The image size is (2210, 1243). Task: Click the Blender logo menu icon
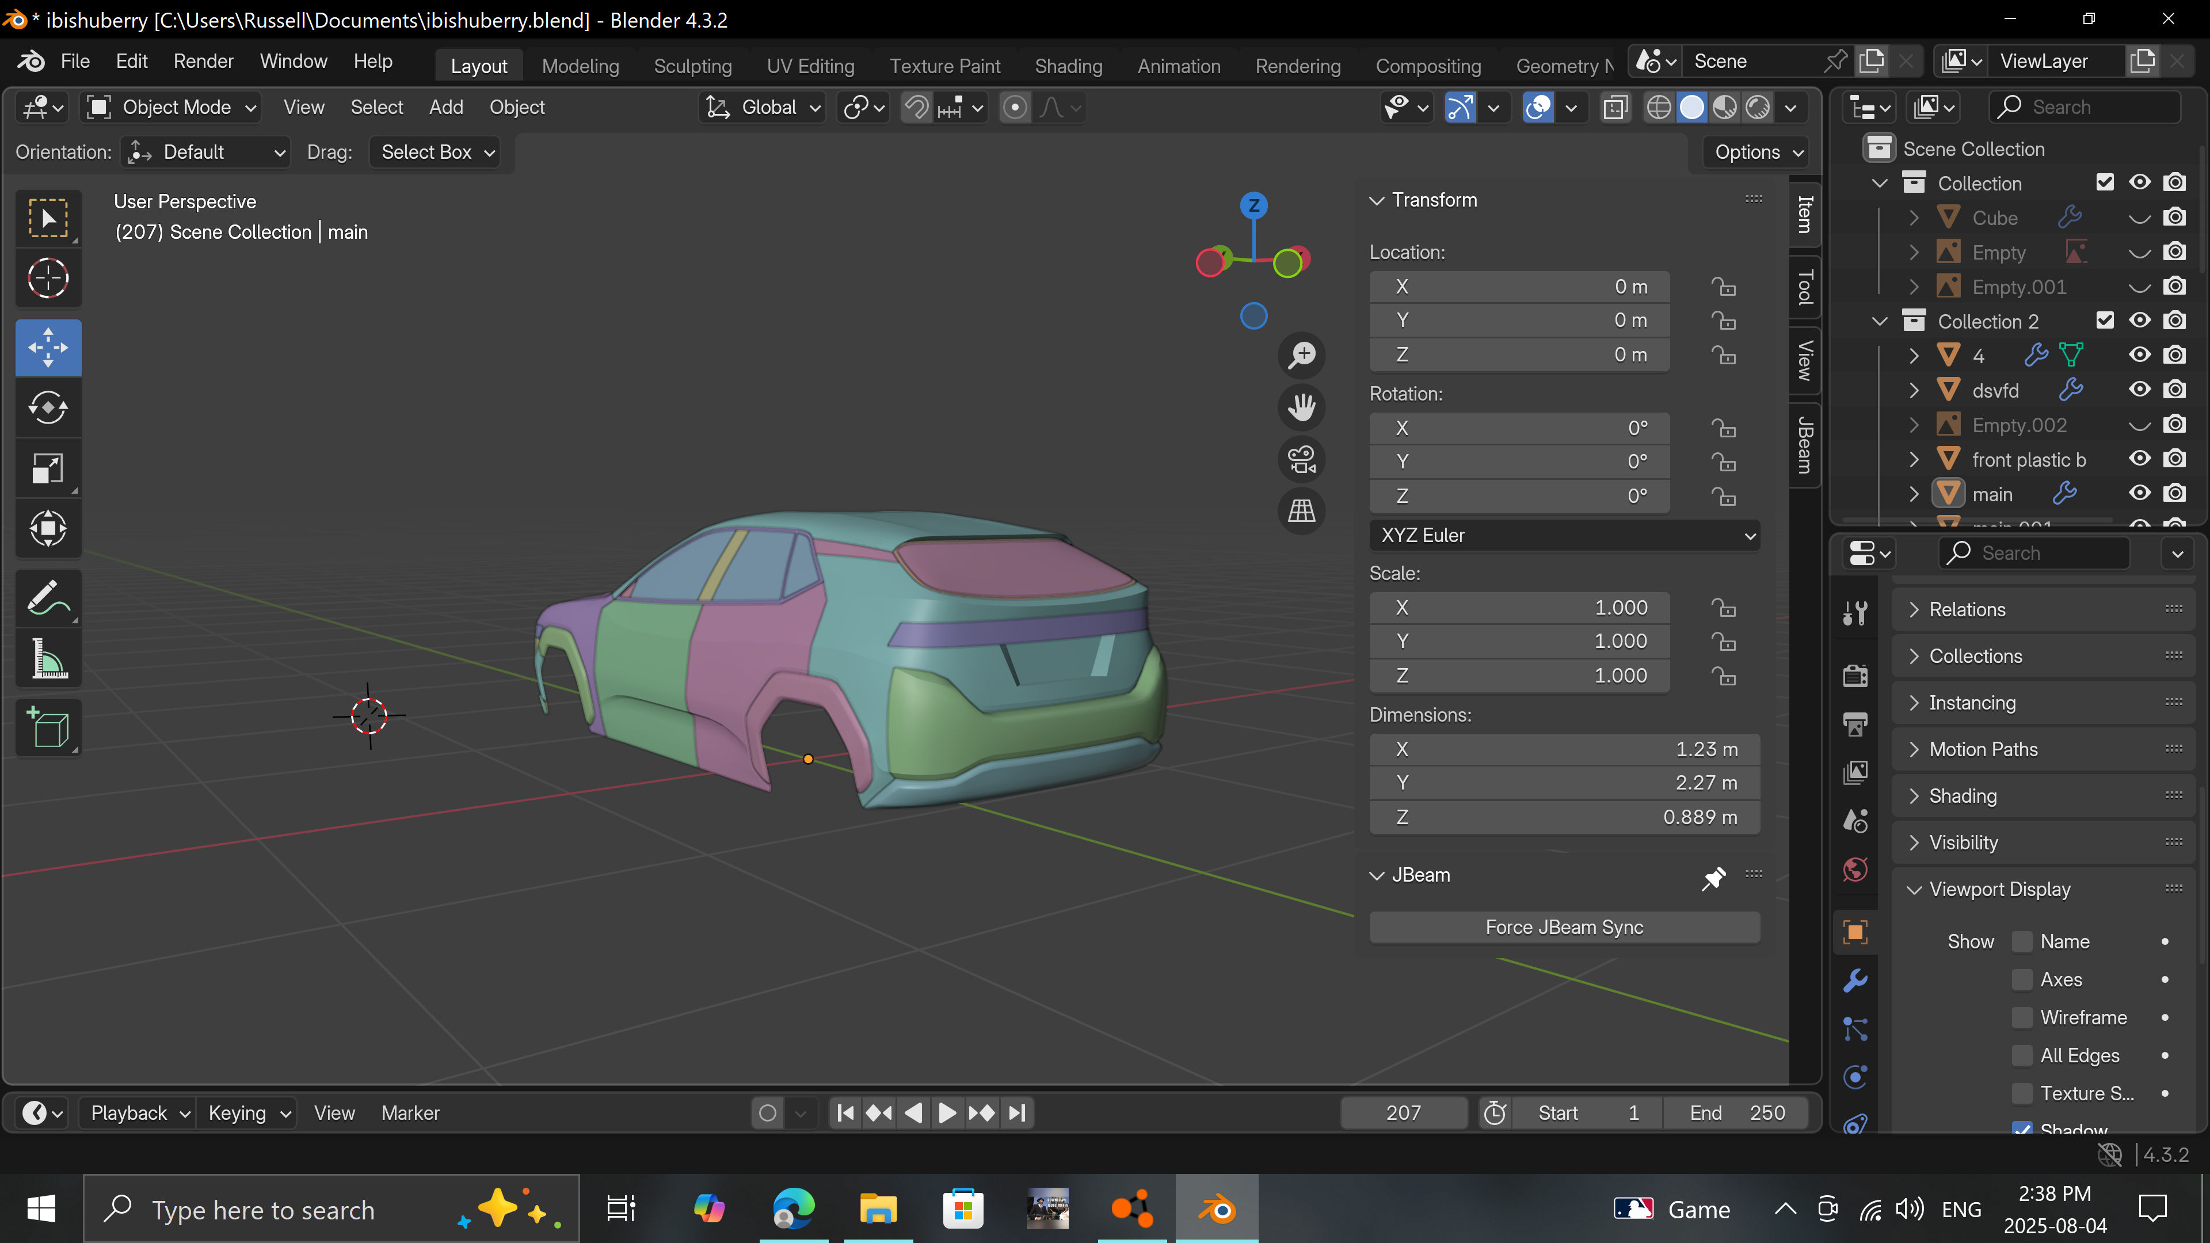point(32,61)
